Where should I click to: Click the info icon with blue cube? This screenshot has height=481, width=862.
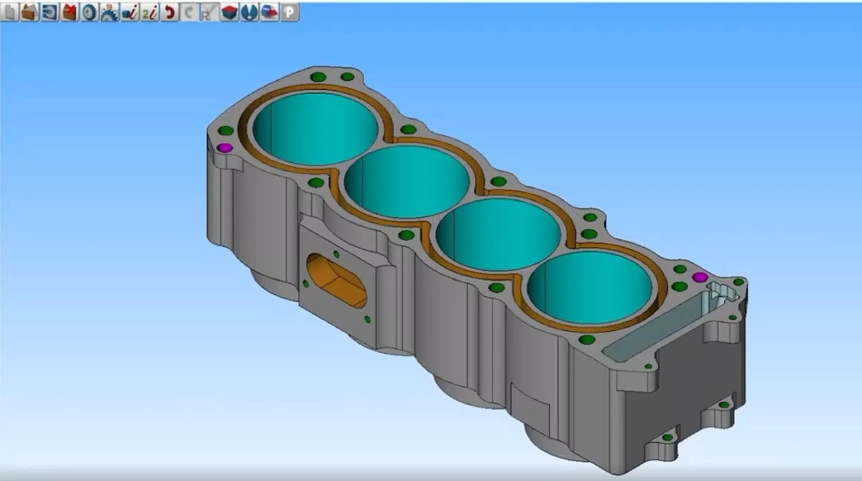click(x=129, y=12)
